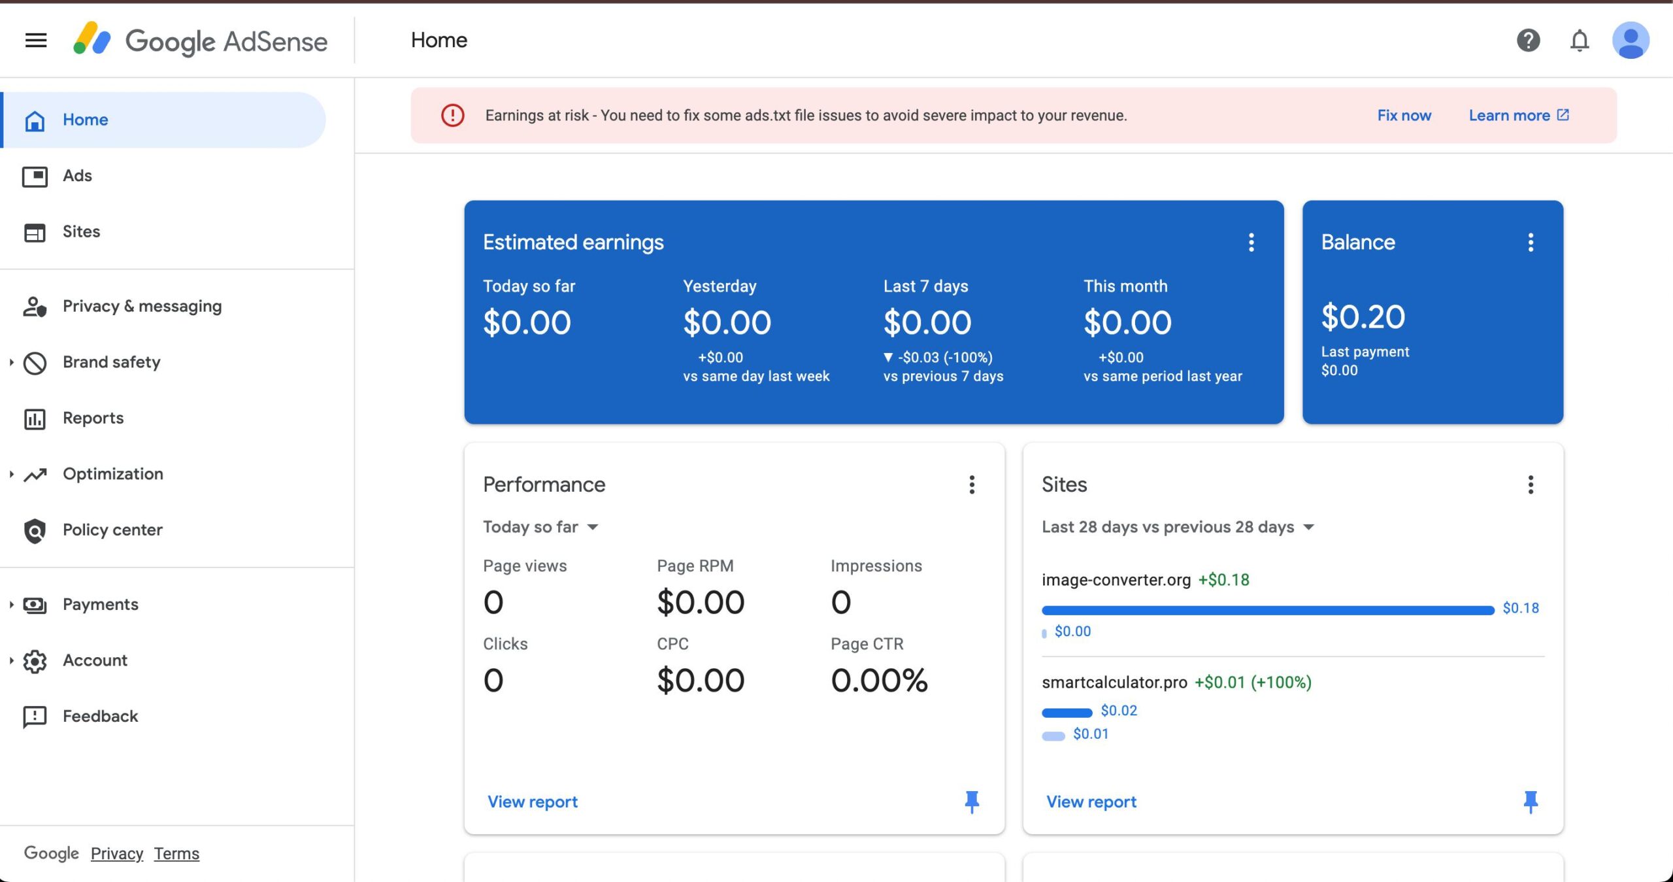The width and height of the screenshot is (1673, 882).
Task: Click the Account gear icon
Action: pyautogui.click(x=35, y=661)
